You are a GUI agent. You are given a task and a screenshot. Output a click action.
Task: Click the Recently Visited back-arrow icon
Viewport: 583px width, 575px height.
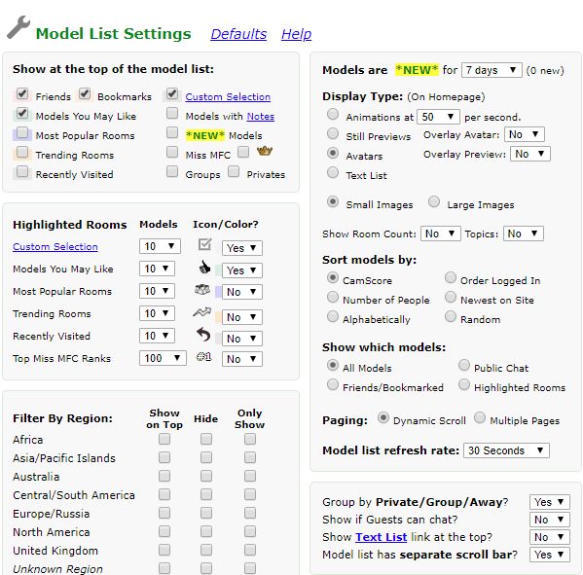click(x=203, y=335)
